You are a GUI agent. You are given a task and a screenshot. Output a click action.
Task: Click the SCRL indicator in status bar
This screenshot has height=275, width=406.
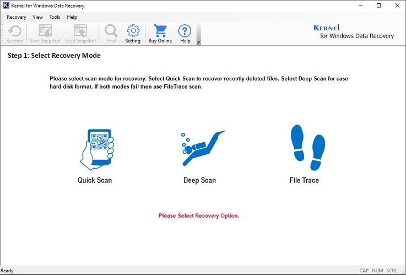click(x=392, y=271)
